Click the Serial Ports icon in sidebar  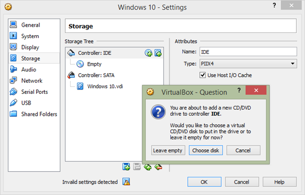click(13, 92)
